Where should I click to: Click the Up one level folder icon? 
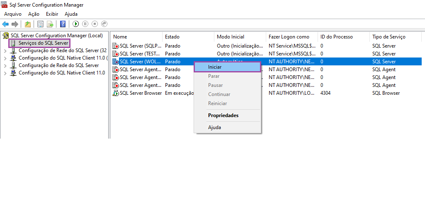click(28, 24)
